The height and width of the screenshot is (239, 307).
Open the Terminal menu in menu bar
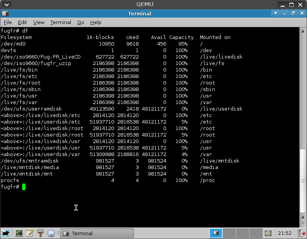pos(60,22)
